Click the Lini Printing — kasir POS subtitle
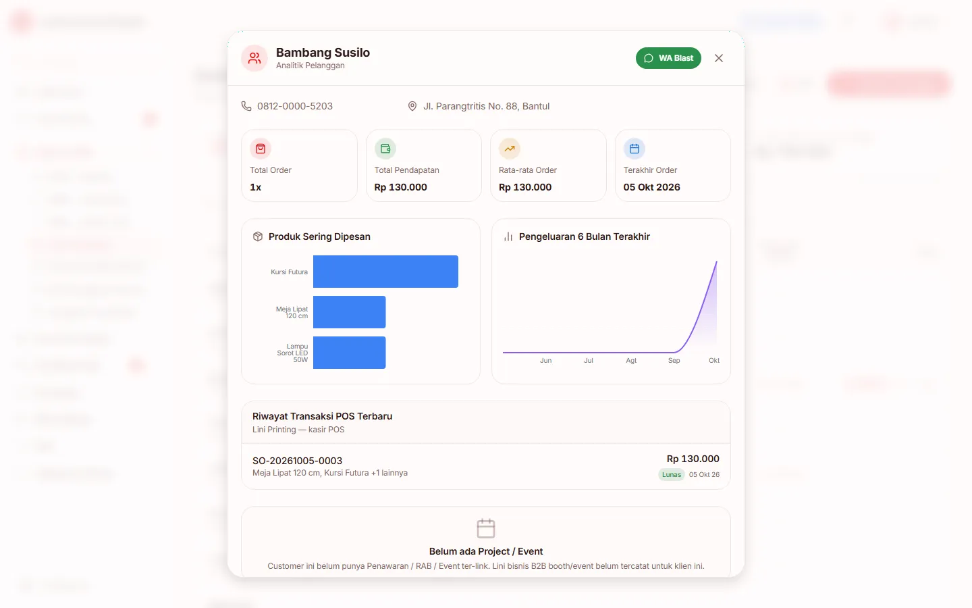 [x=298, y=430]
